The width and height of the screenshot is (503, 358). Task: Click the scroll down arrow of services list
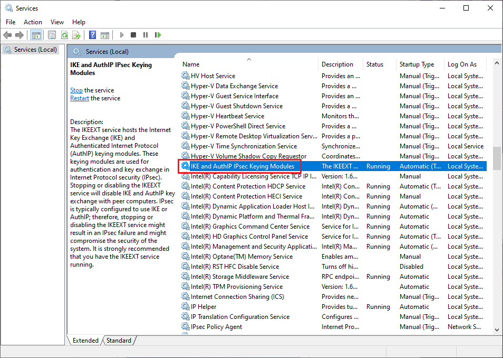pyautogui.click(x=497, y=329)
